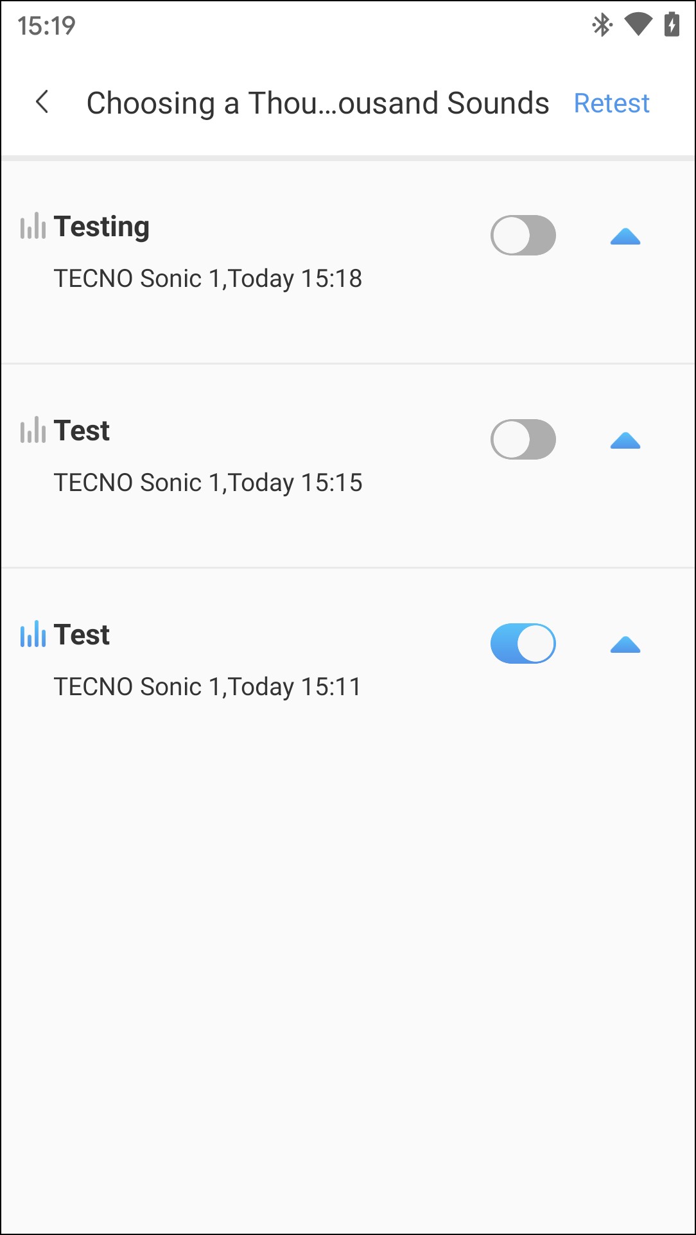Tap the back arrow icon
The width and height of the screenshot is (696, 1235).
(x=42, y=102)
